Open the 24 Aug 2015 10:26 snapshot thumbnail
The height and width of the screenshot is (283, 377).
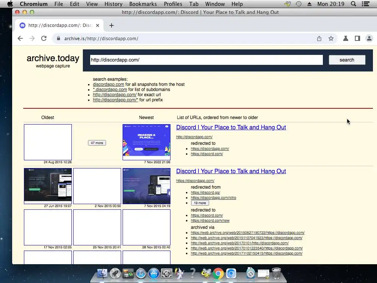pos(48,142)
